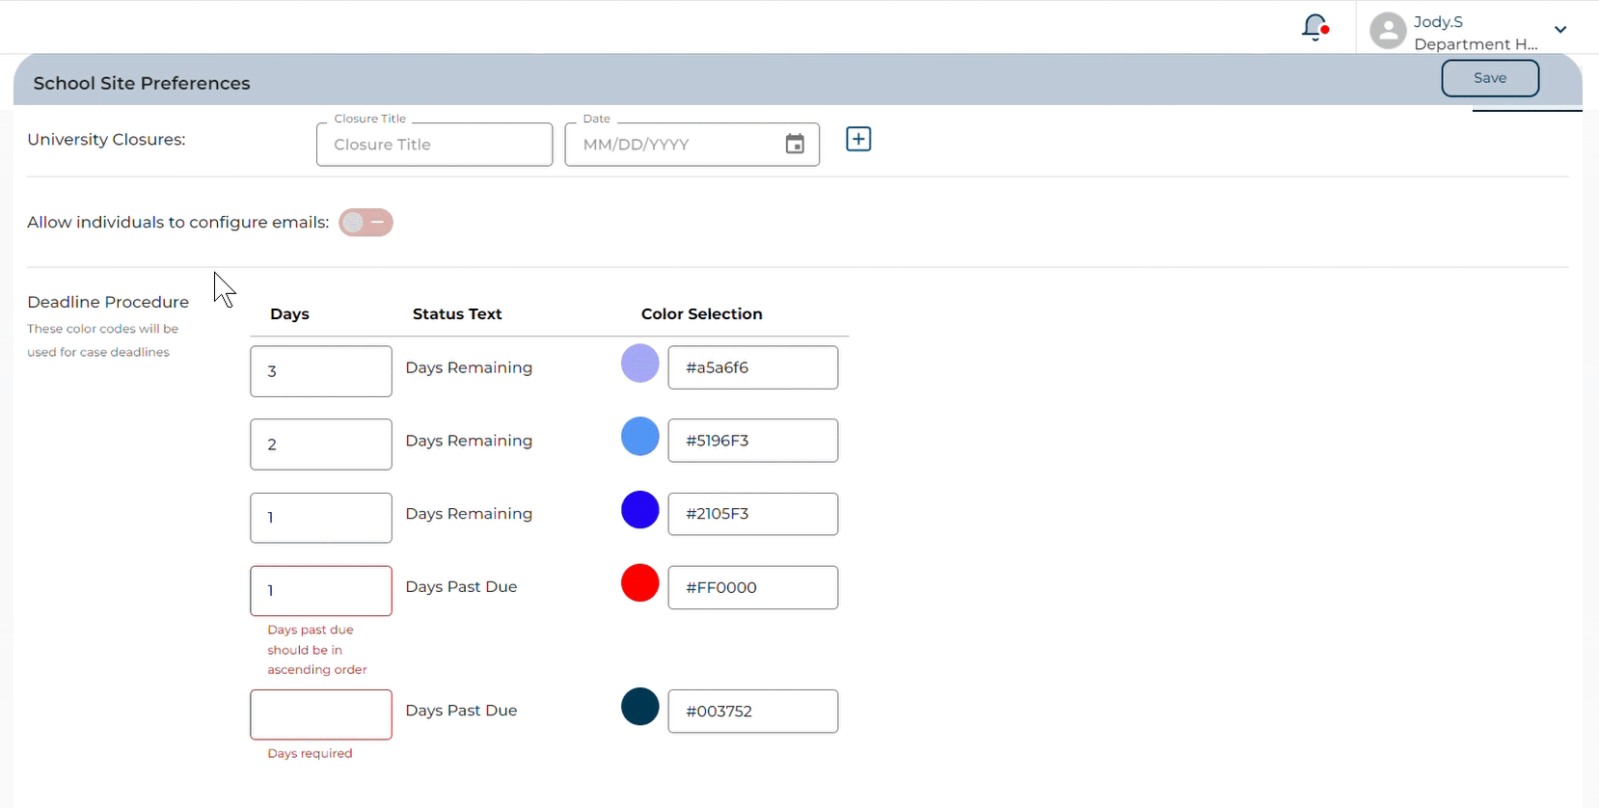This screenshot has height=808, width=1599.
Task: Open the blue #2105F3 color swatch
Action: 640,510
